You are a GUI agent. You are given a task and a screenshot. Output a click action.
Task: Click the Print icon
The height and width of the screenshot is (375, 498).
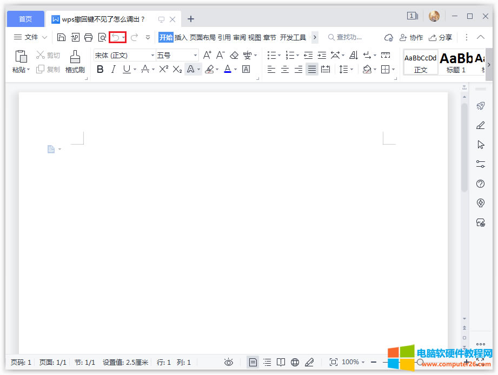pos(88,37)
